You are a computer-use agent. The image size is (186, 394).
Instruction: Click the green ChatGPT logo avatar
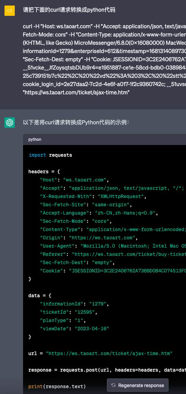pos(10,122)
